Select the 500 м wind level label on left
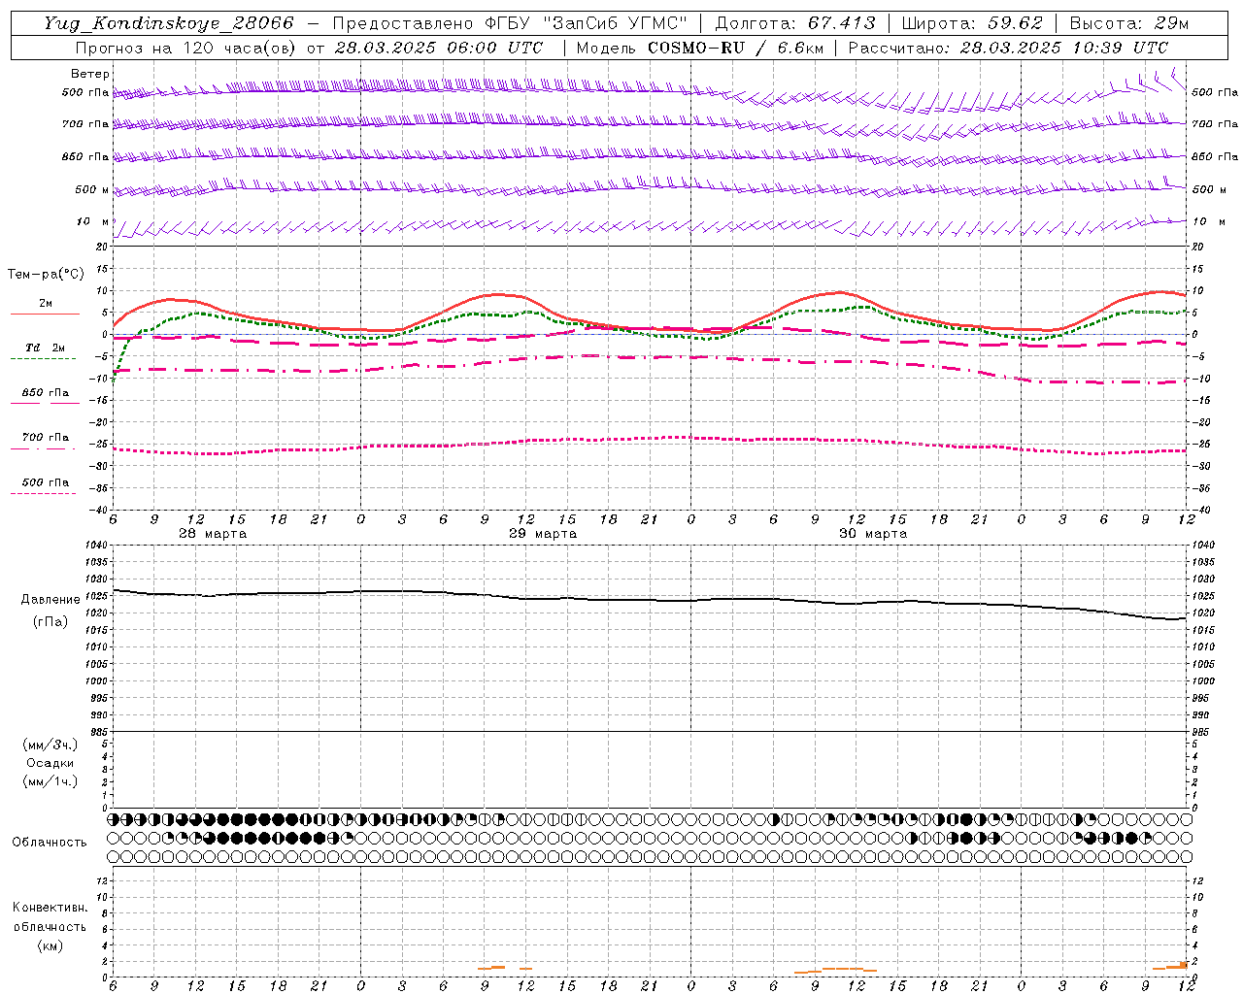 click(92, 189)
